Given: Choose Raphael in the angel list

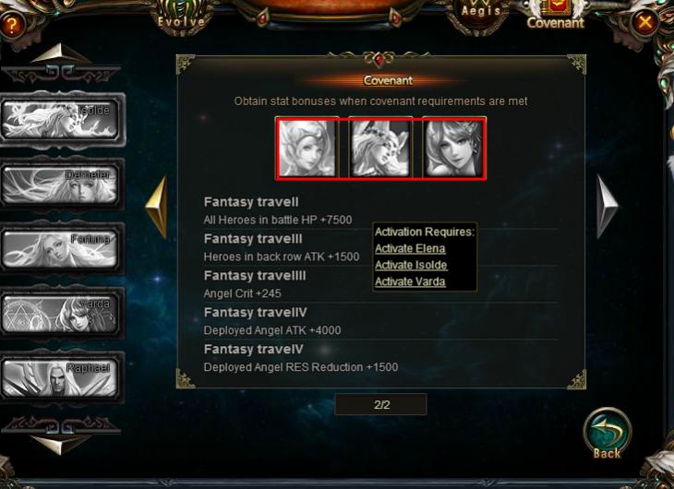Looking at the screenshot, I should point(61,377).
